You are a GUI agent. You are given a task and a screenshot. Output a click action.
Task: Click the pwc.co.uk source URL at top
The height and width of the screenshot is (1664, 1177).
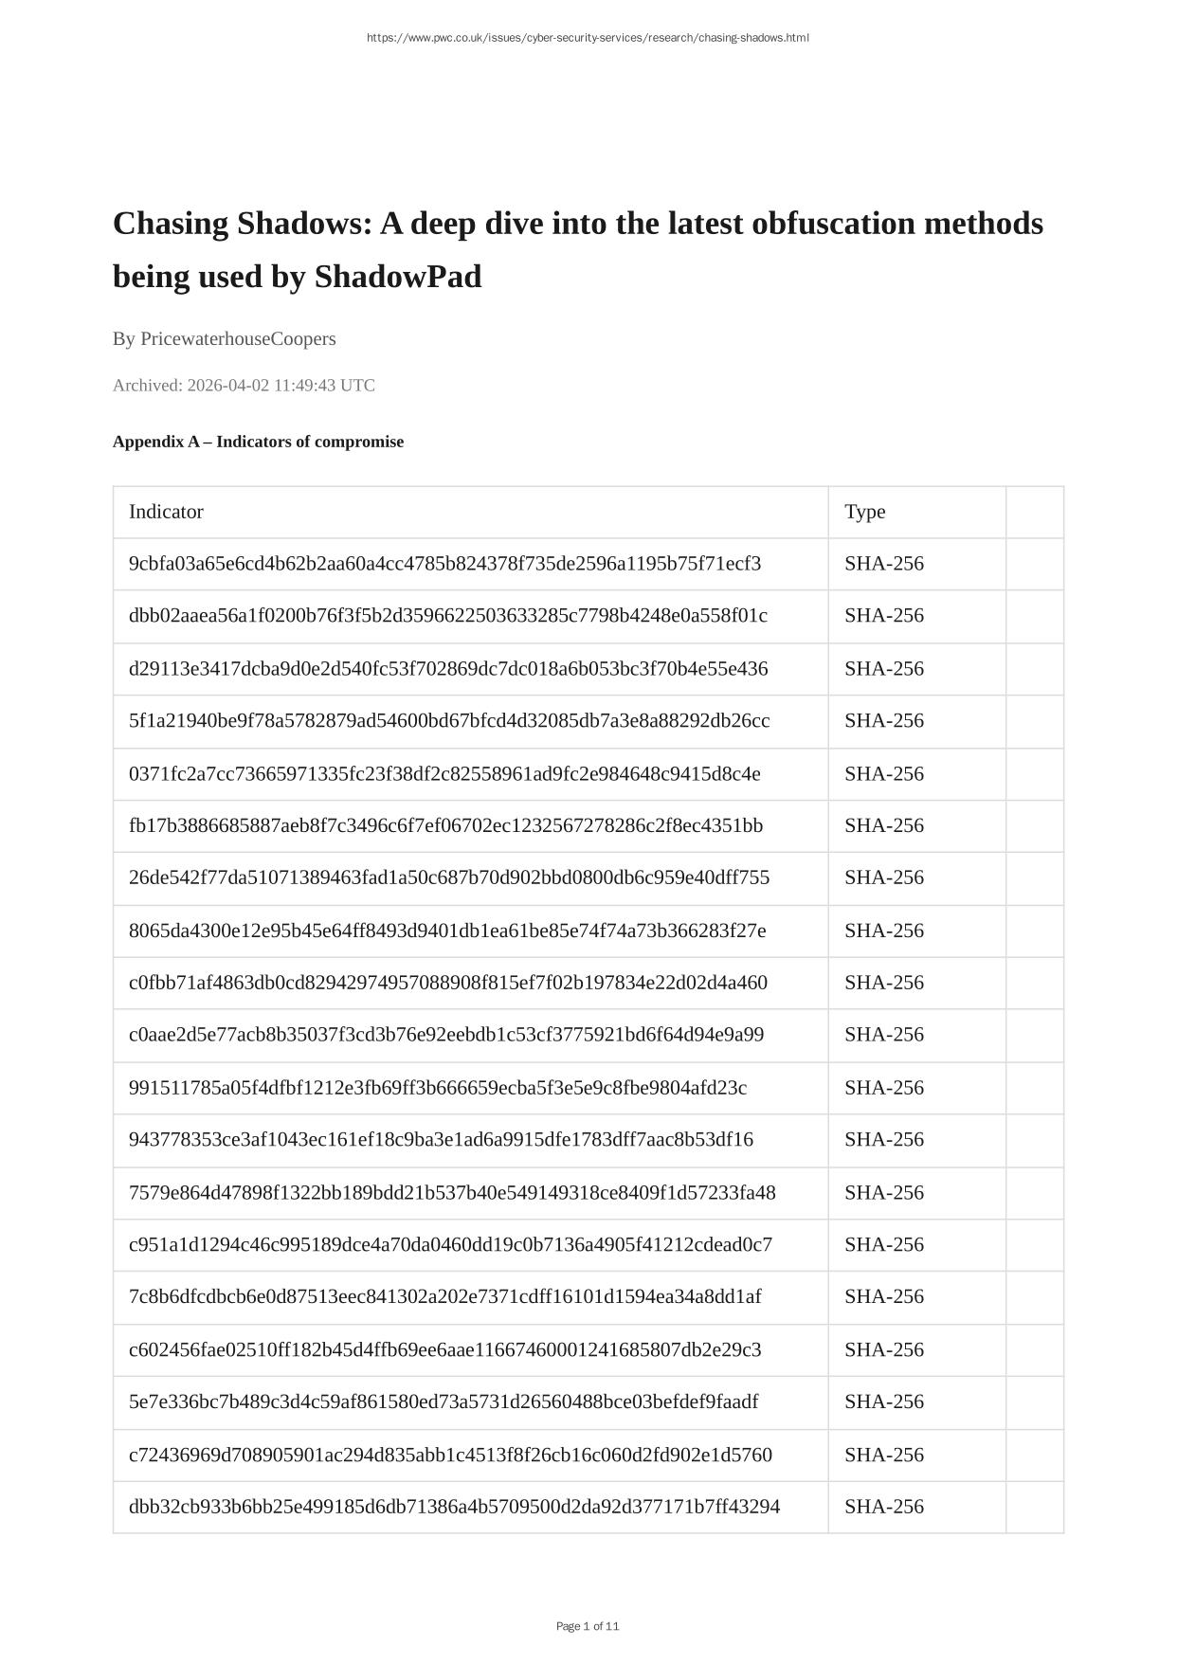click(588, 38)
